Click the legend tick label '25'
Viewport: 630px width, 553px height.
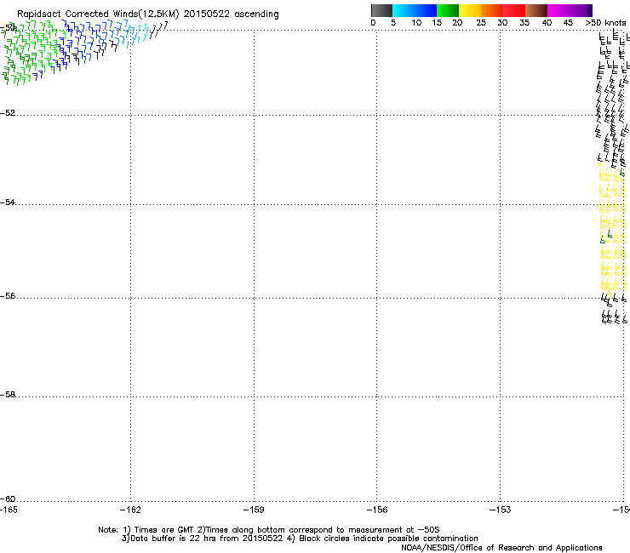pos(481,23)
